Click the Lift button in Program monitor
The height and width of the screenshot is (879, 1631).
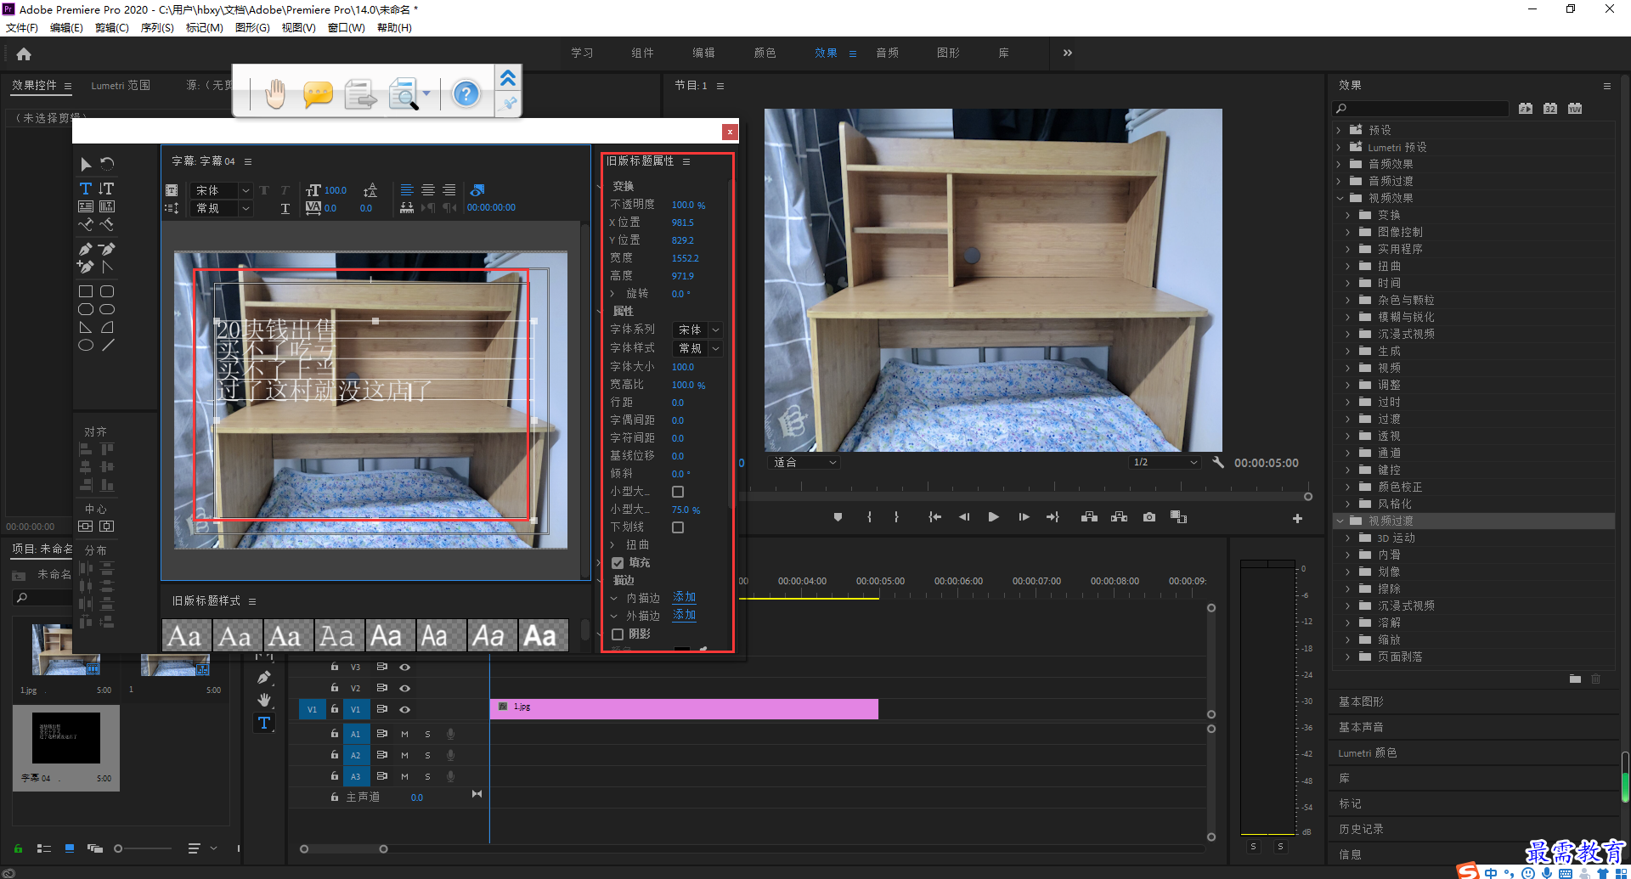1089,517
